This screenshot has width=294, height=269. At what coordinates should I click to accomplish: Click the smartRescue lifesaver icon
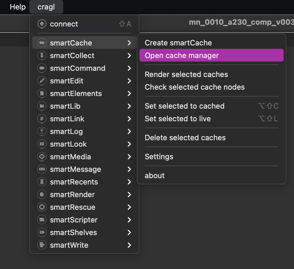coord(42,207)
